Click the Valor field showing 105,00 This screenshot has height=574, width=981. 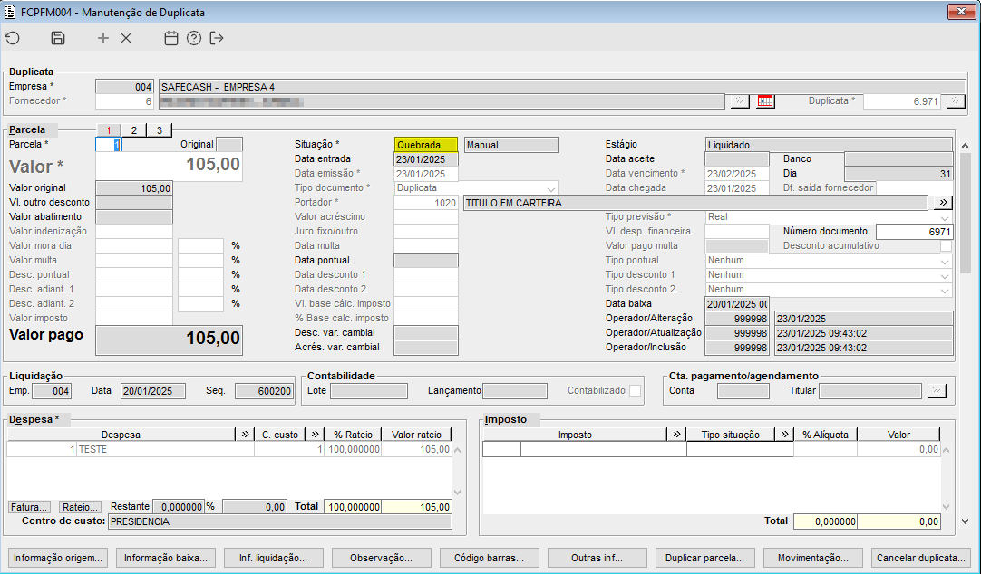click(x=169, y=167)
